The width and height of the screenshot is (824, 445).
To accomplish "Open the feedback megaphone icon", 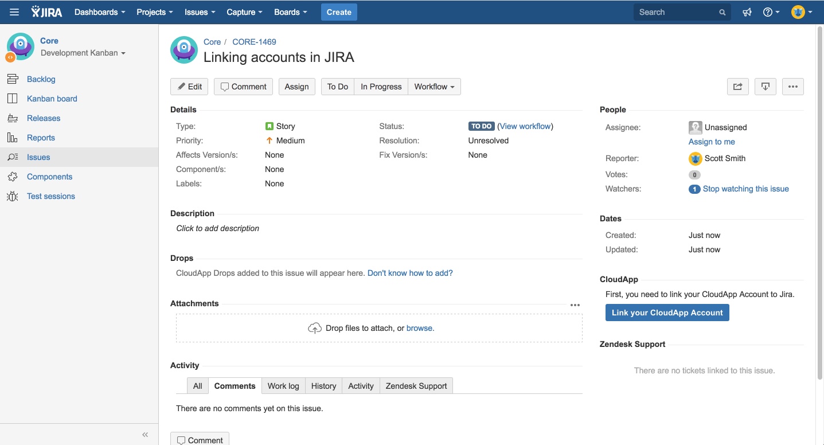I will (x=747, y=12).
